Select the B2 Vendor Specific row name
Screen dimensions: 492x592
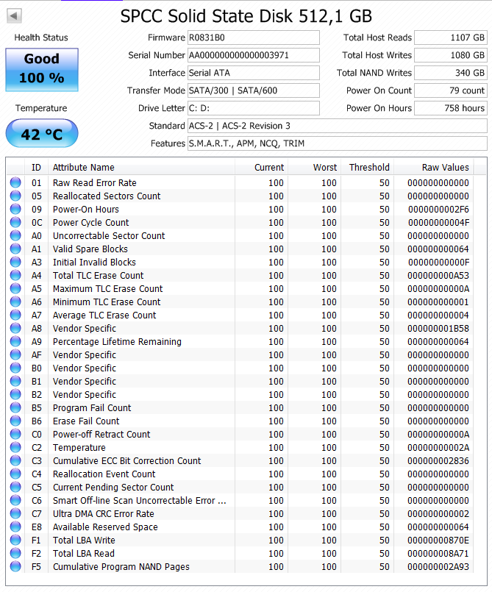(x=84, y=394)
